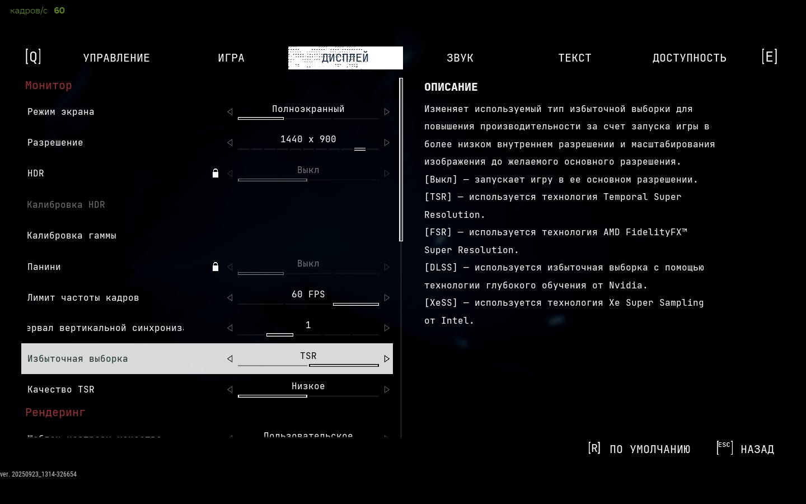Select the Качество TSR row
Screen dimensions: 806x504
207,390
